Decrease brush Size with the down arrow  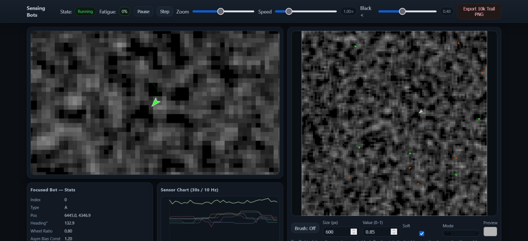click(354, 233)
